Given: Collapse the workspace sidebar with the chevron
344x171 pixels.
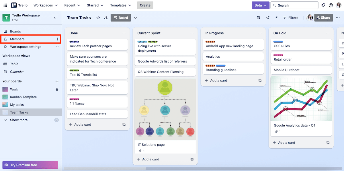Looking at the screenshot, I should pos(55,18).
